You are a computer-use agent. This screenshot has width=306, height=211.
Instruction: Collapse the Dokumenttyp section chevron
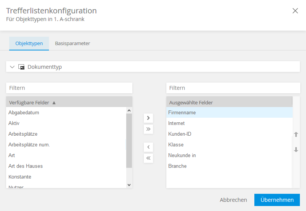[12, 67]
